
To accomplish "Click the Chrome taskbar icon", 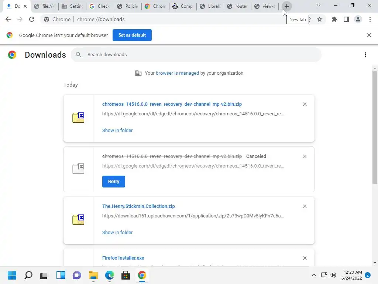I will click(142, 275).
